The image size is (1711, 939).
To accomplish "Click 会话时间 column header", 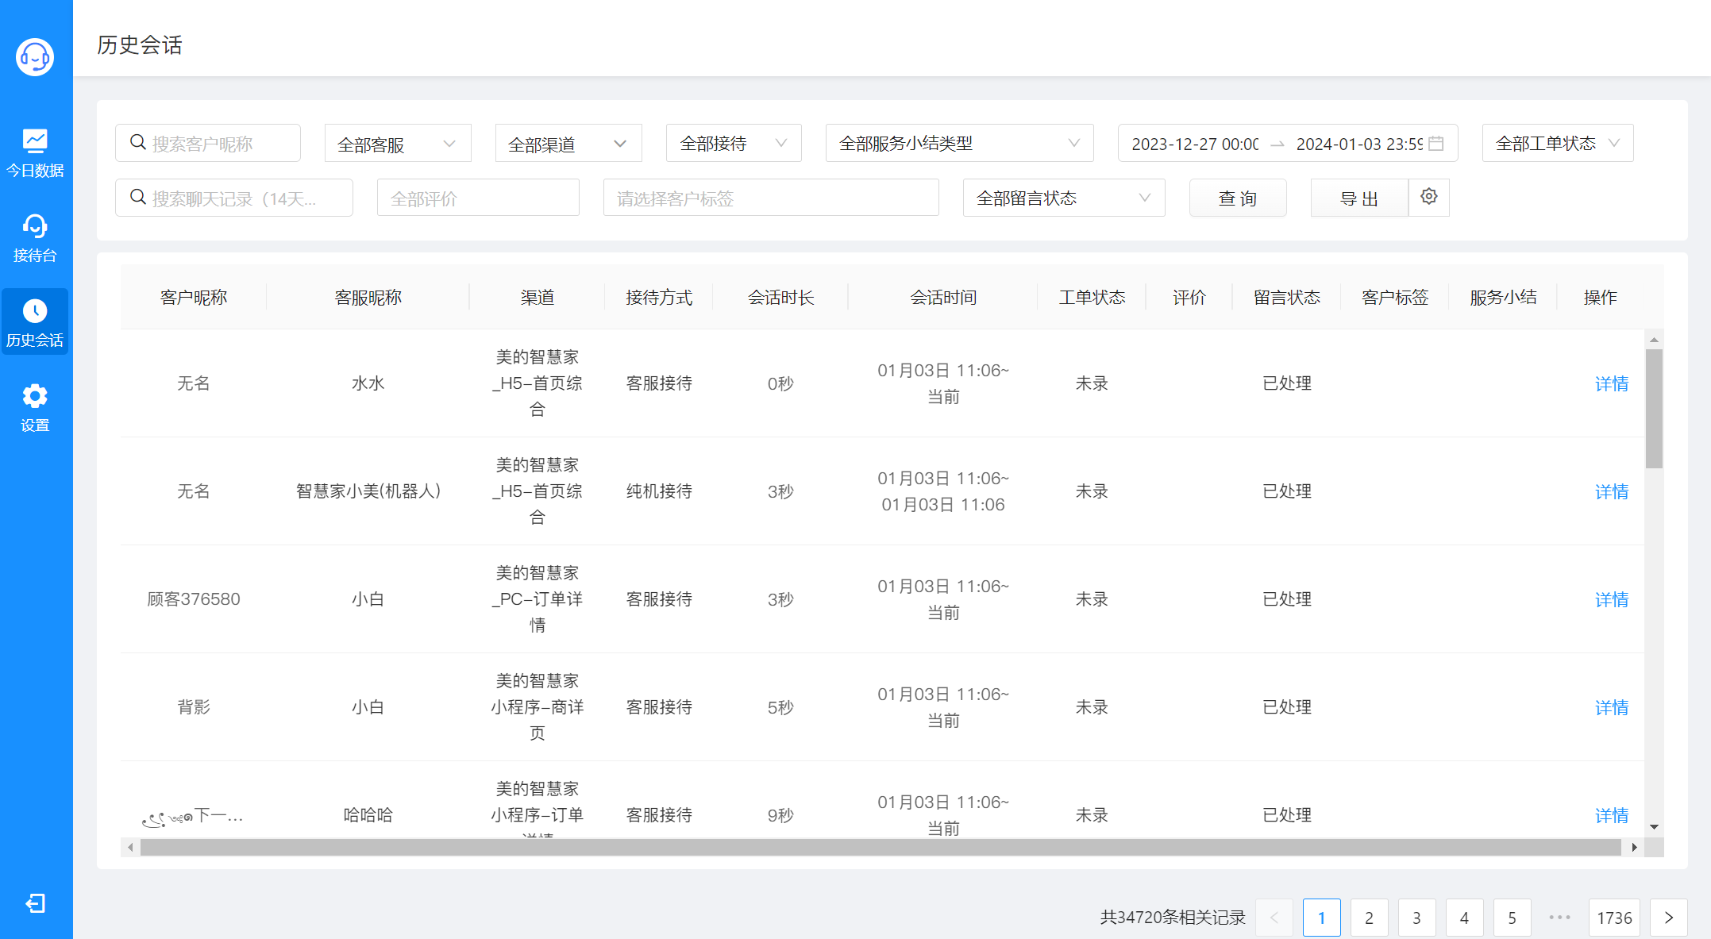I will 943,298.
